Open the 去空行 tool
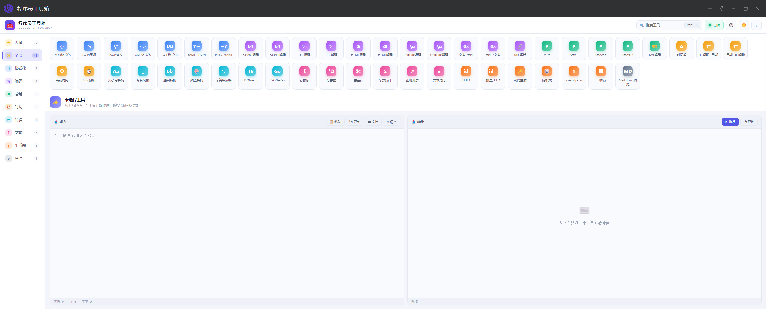 [358, 76]
